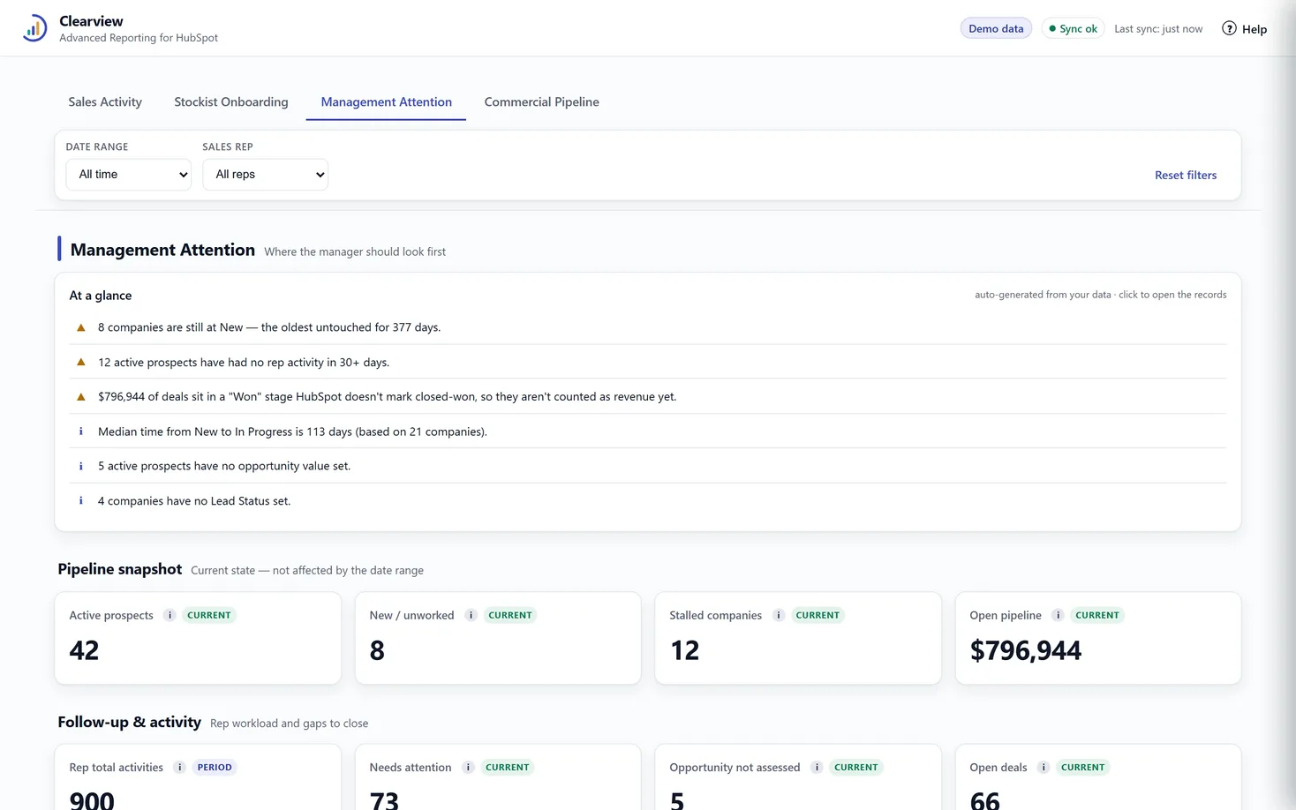Screen dimensions: 1296x810
Task: Click the Demo data badge
Action: click(x=996, y=28)
